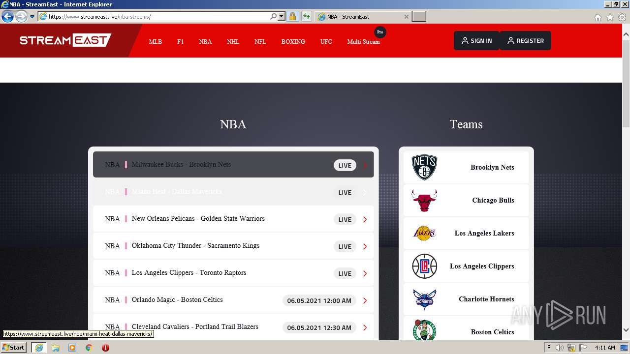Image resolution: width=630 pixels, height=354 pixels.
Task: Open Miami Heat - Dallas Mavericks stream
Action: [x=233, y=192]
